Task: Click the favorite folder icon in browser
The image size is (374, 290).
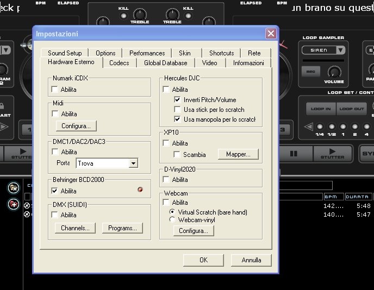Action: [14, 188]
